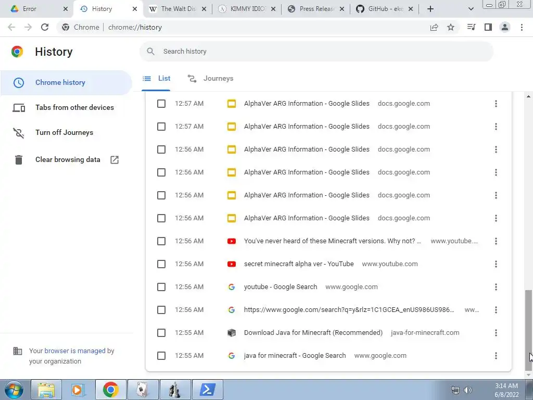Check the second 12:57 AM AlphaVer ARG row
This screenshot has width=533, height=400.
[x=161, y=127]
